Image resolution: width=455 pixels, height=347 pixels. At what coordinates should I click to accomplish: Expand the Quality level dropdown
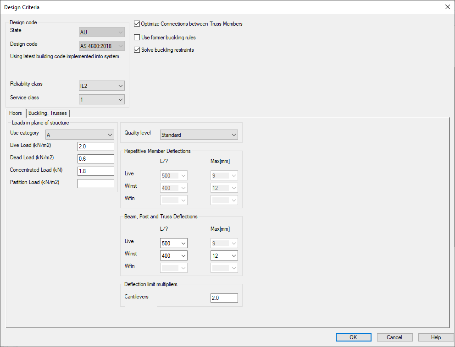point(199,135)
